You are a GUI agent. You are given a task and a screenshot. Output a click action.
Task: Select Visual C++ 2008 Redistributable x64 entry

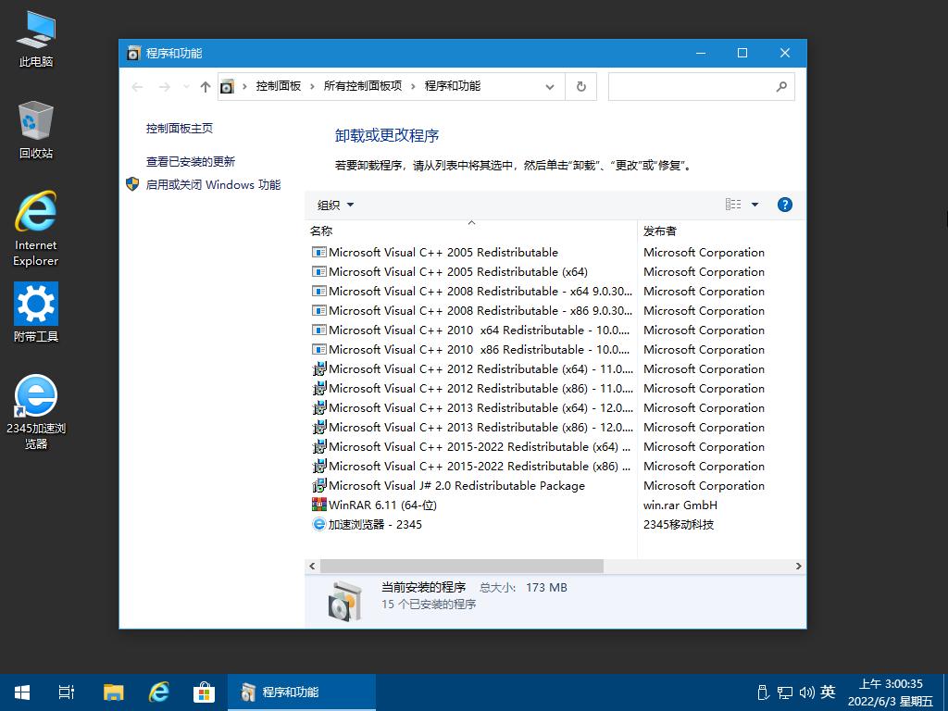click(471, 292)
